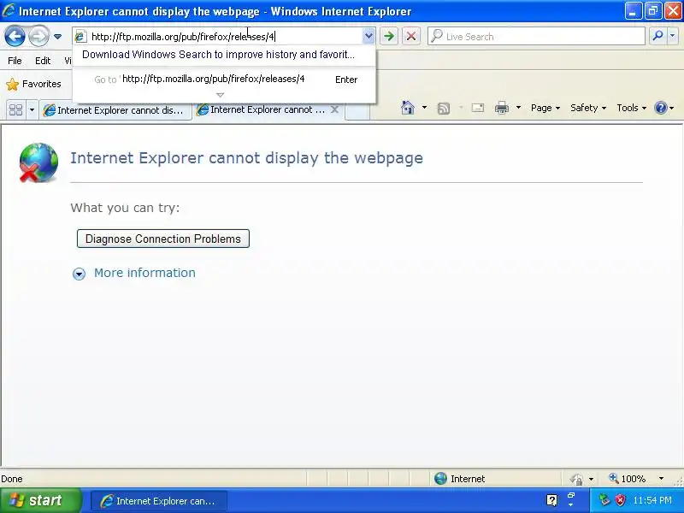This screenshot has width=684, height=513.
Task: Click the Home page icon
Action: pos(408,108)
